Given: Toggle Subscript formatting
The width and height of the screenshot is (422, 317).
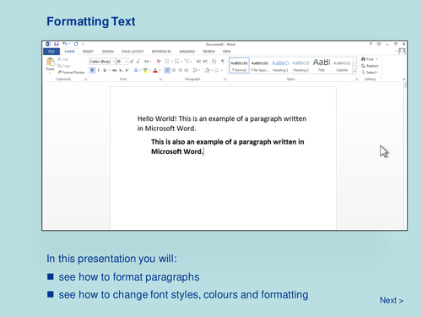Looking at the screenshot, I should [x=121, y=70].
